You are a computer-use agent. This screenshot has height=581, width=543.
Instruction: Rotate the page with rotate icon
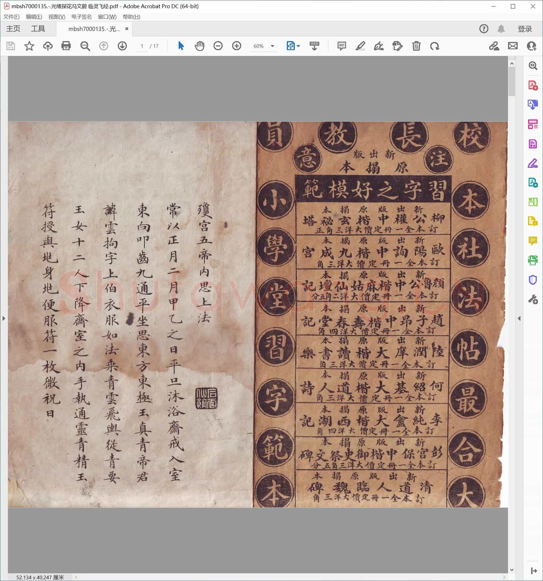(x=435, y=46)
